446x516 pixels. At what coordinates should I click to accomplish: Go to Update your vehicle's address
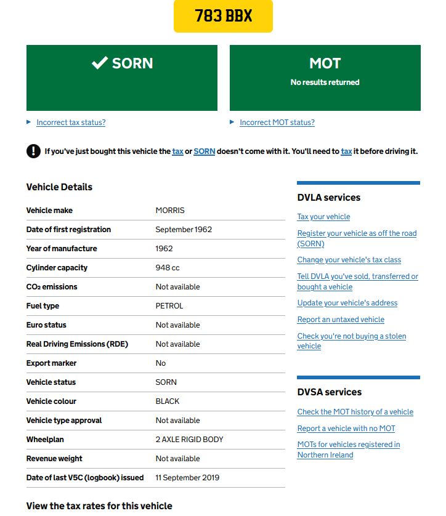(x=347, y=303)
